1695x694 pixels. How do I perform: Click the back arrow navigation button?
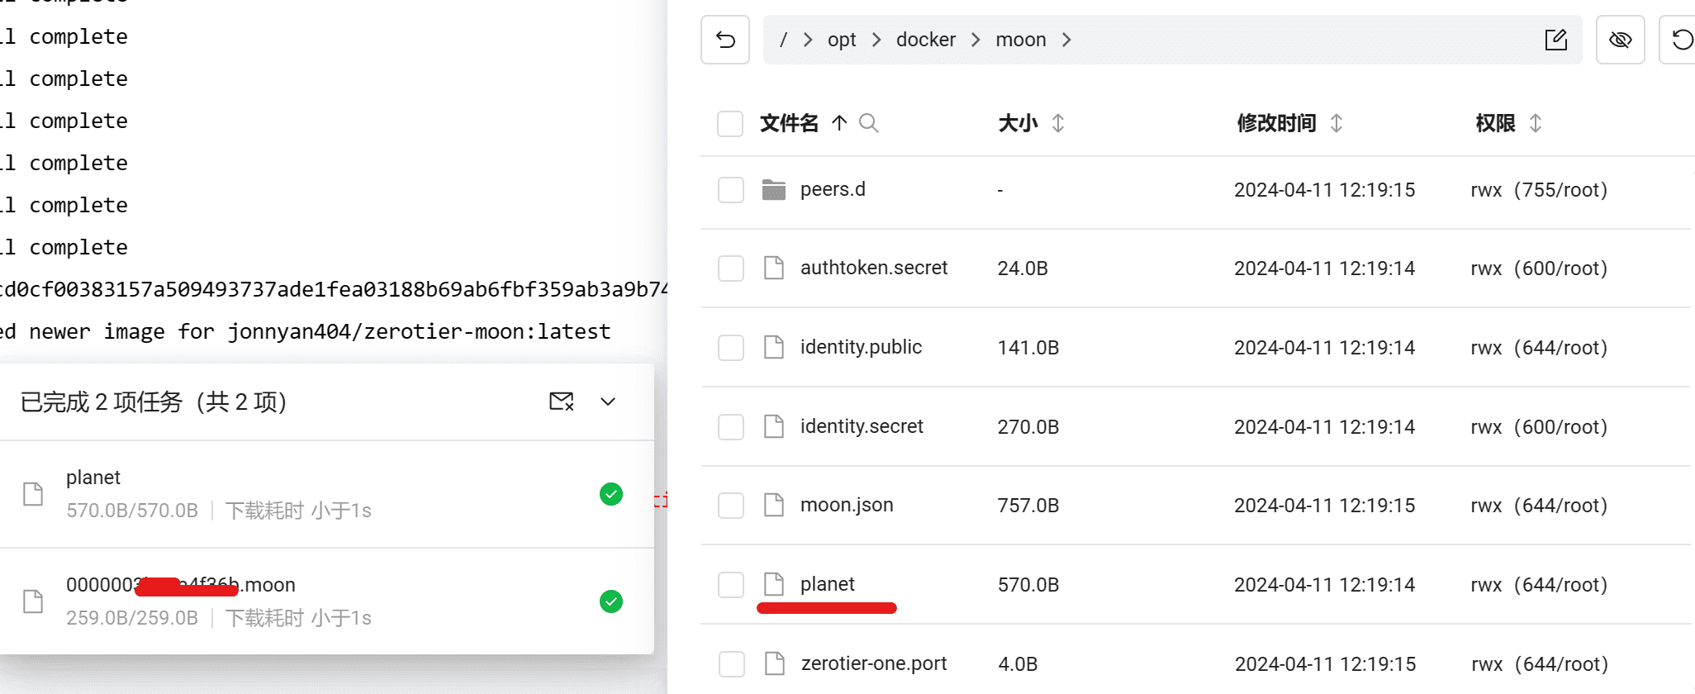tap(725, 40)
